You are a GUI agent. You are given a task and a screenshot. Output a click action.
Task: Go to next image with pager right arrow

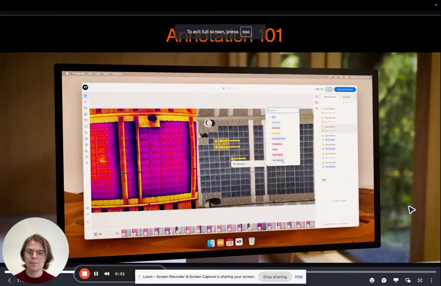[233, 88]
